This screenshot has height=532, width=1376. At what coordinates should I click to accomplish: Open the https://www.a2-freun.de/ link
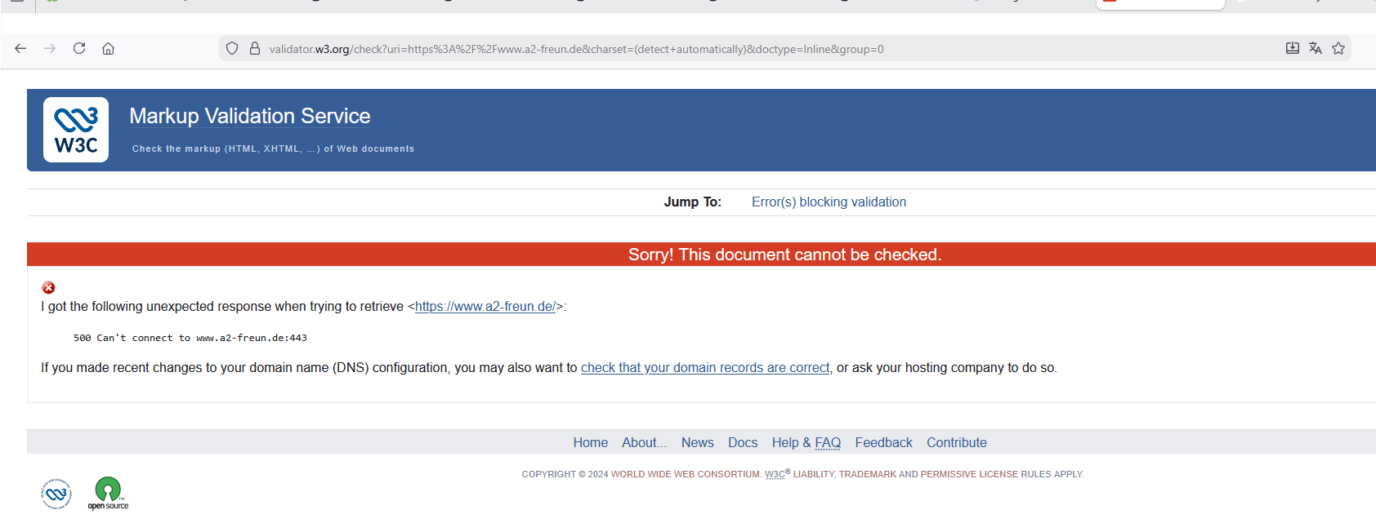pos(485,307)
